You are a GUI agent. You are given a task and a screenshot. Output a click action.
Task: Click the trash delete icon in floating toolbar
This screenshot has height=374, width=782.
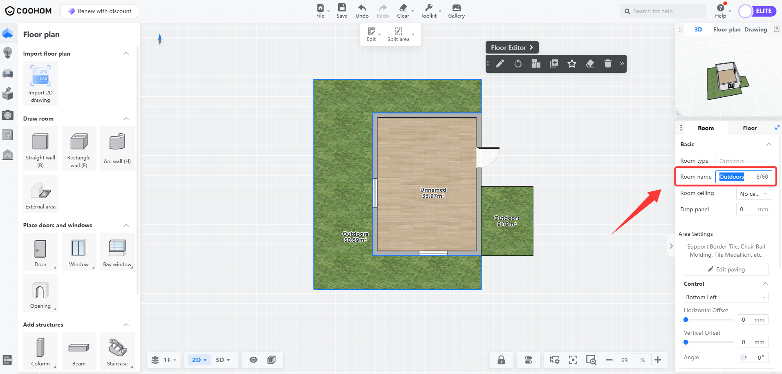tap(607, 64)
